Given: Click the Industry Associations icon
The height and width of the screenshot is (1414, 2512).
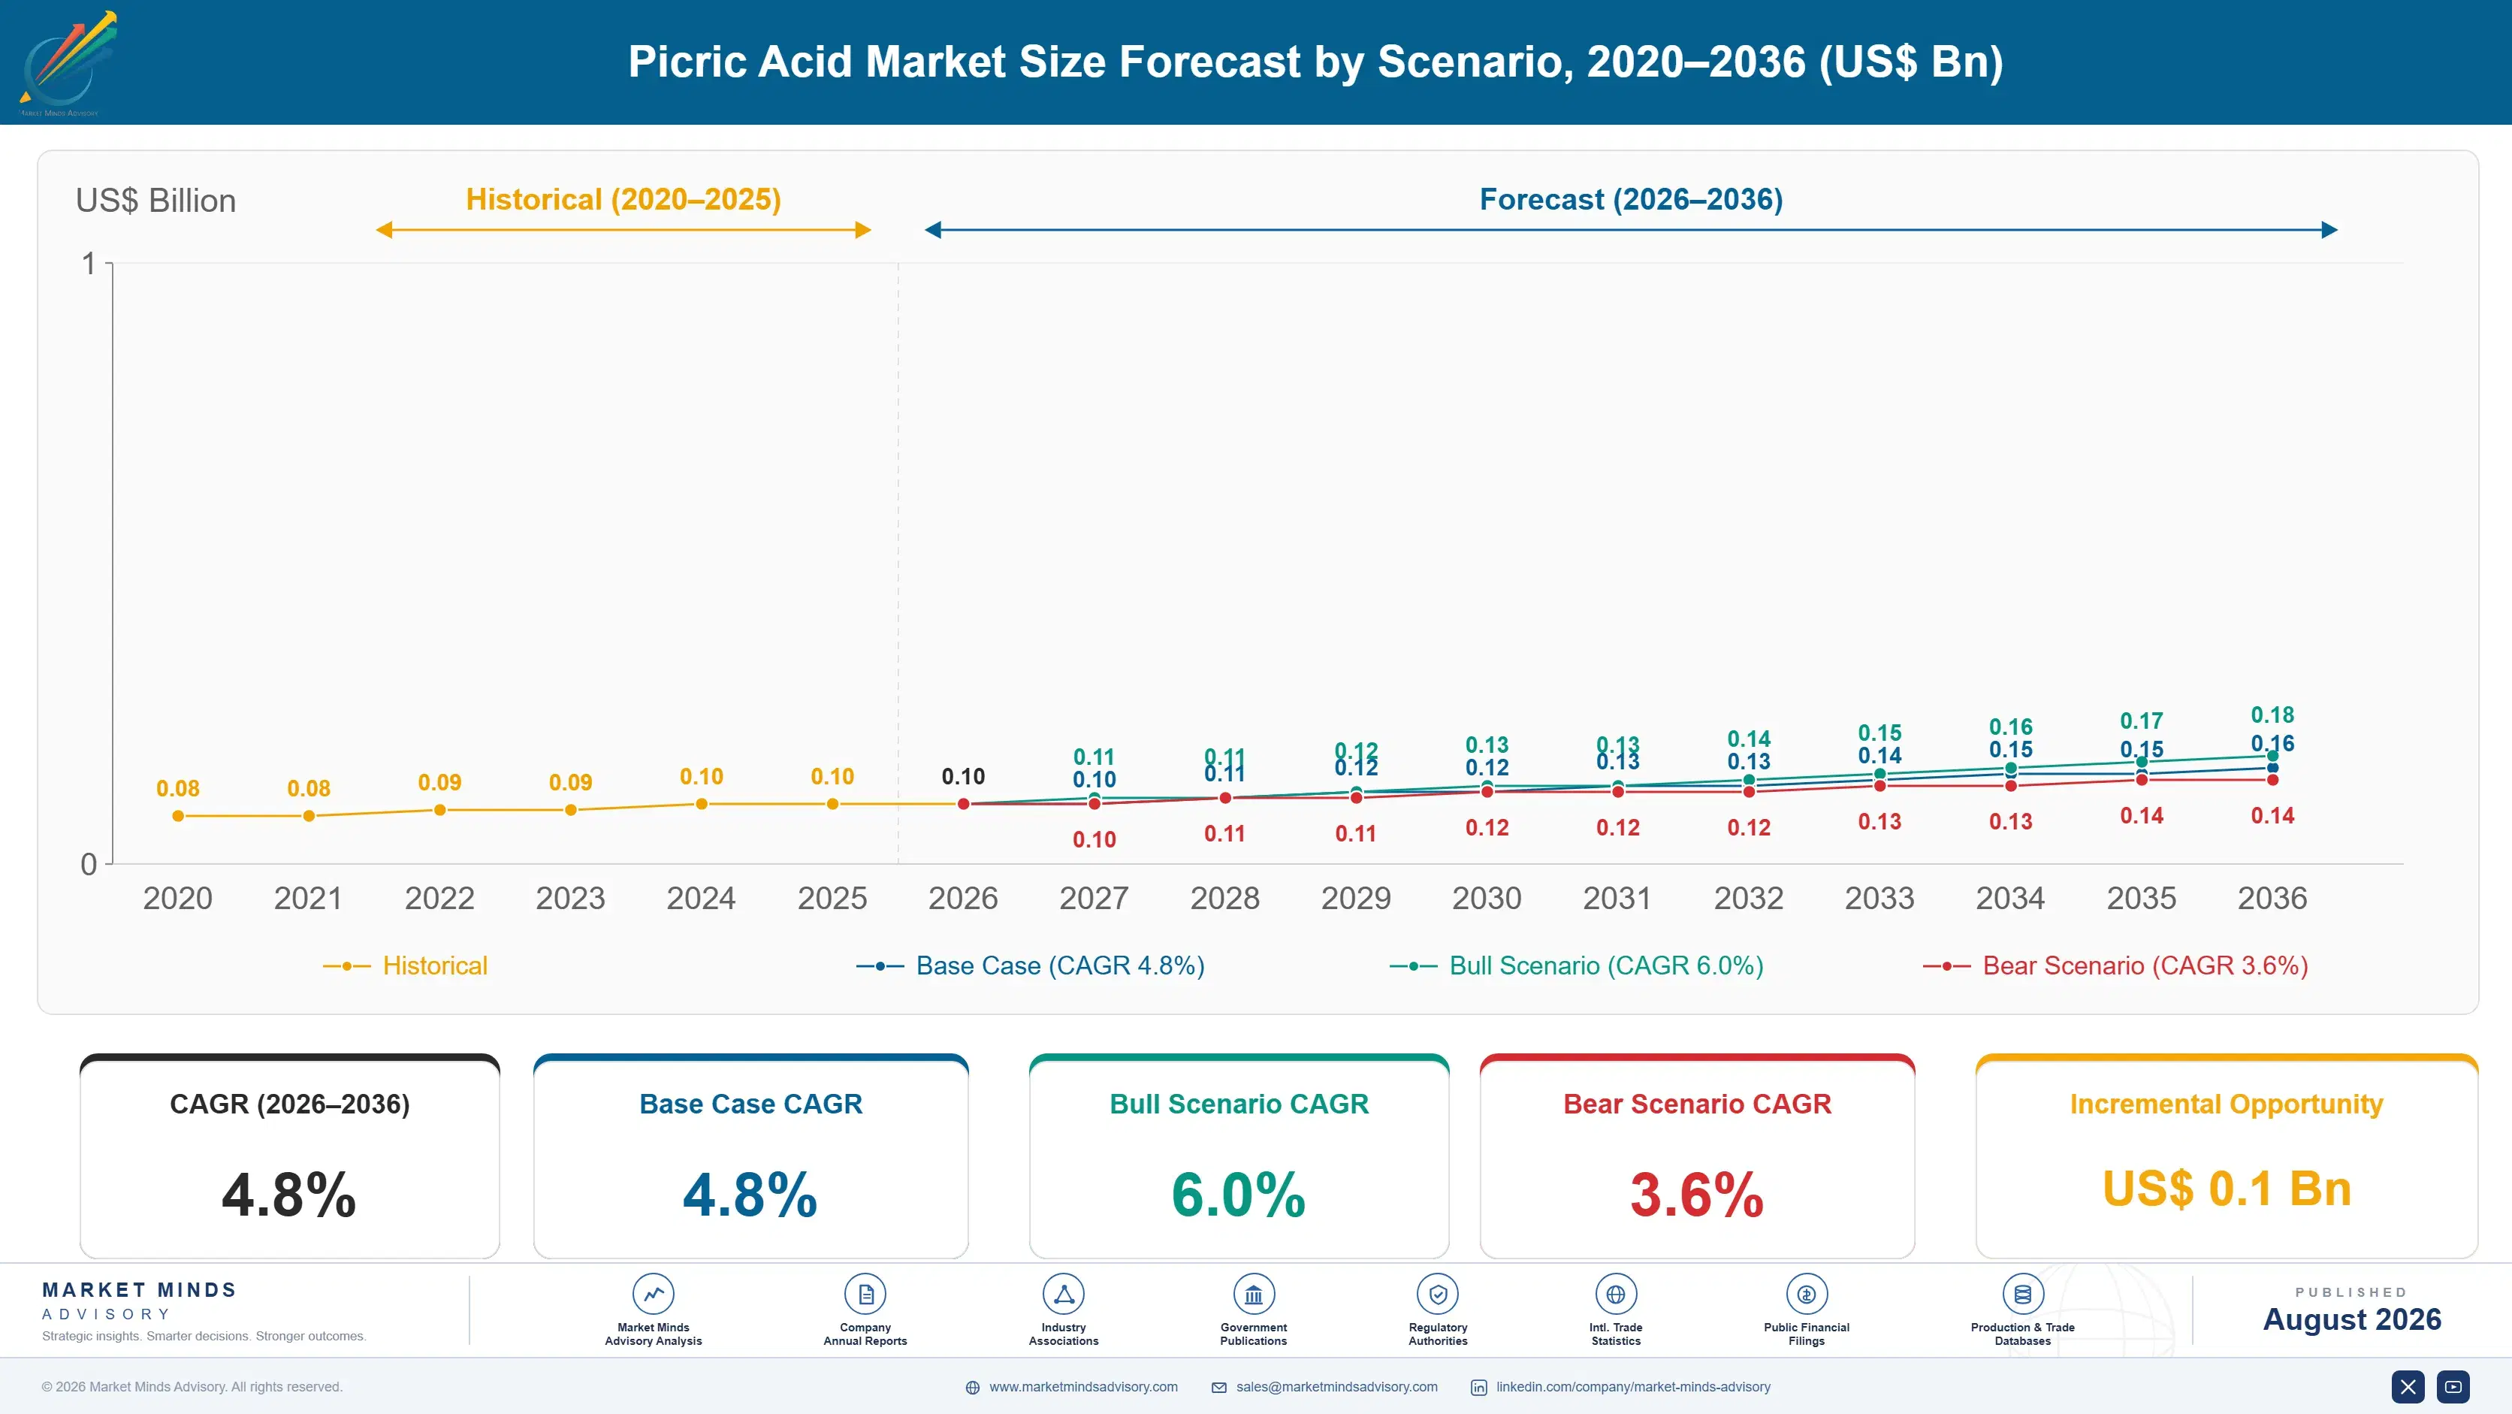Looking at the screenshot, I should coord(1063,1294).
